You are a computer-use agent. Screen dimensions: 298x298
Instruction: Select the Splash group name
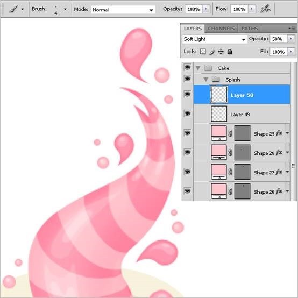pyautogui.click(x=232, y=80)
